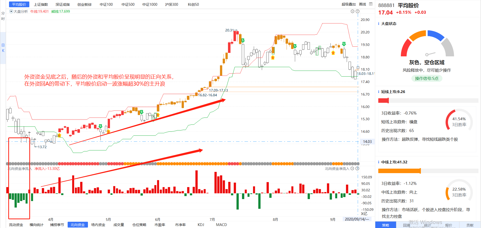The image size is (481, 228).
Task: Select the 沪深300 tab
Action: coord(172,4)
